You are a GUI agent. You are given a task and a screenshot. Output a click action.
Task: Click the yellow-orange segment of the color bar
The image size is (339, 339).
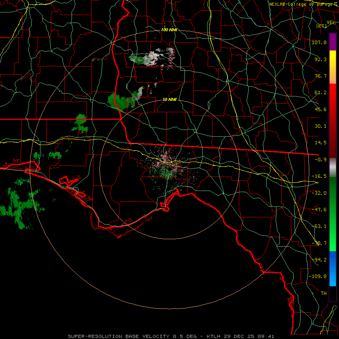tap(333, 67)
